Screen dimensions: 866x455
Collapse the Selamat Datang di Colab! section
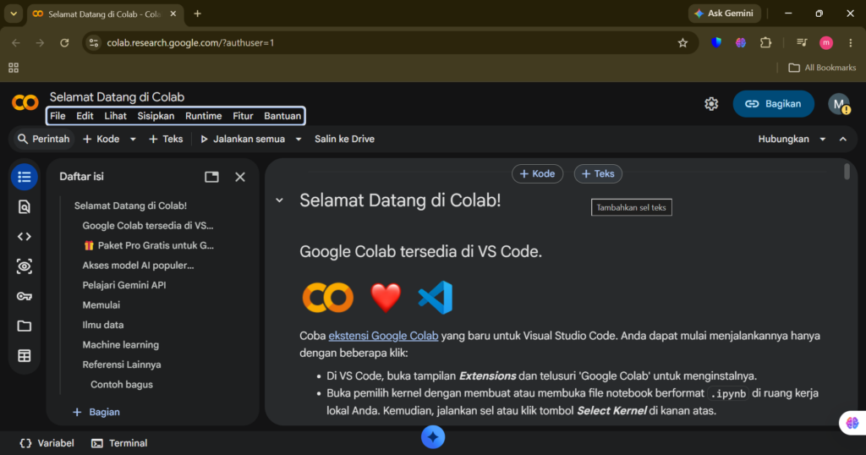pos(279,200)
